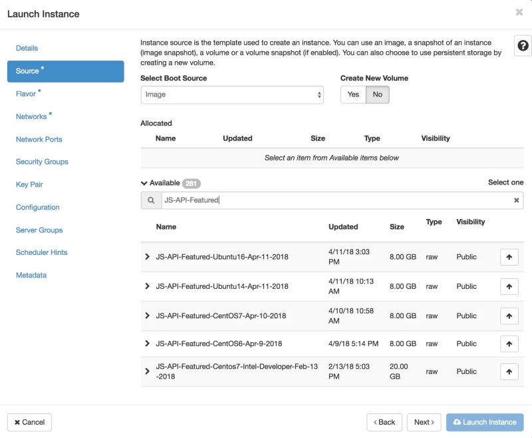Cancel the instance launch
This screenshot has height=438, width=532.
(x=30, y=421)
